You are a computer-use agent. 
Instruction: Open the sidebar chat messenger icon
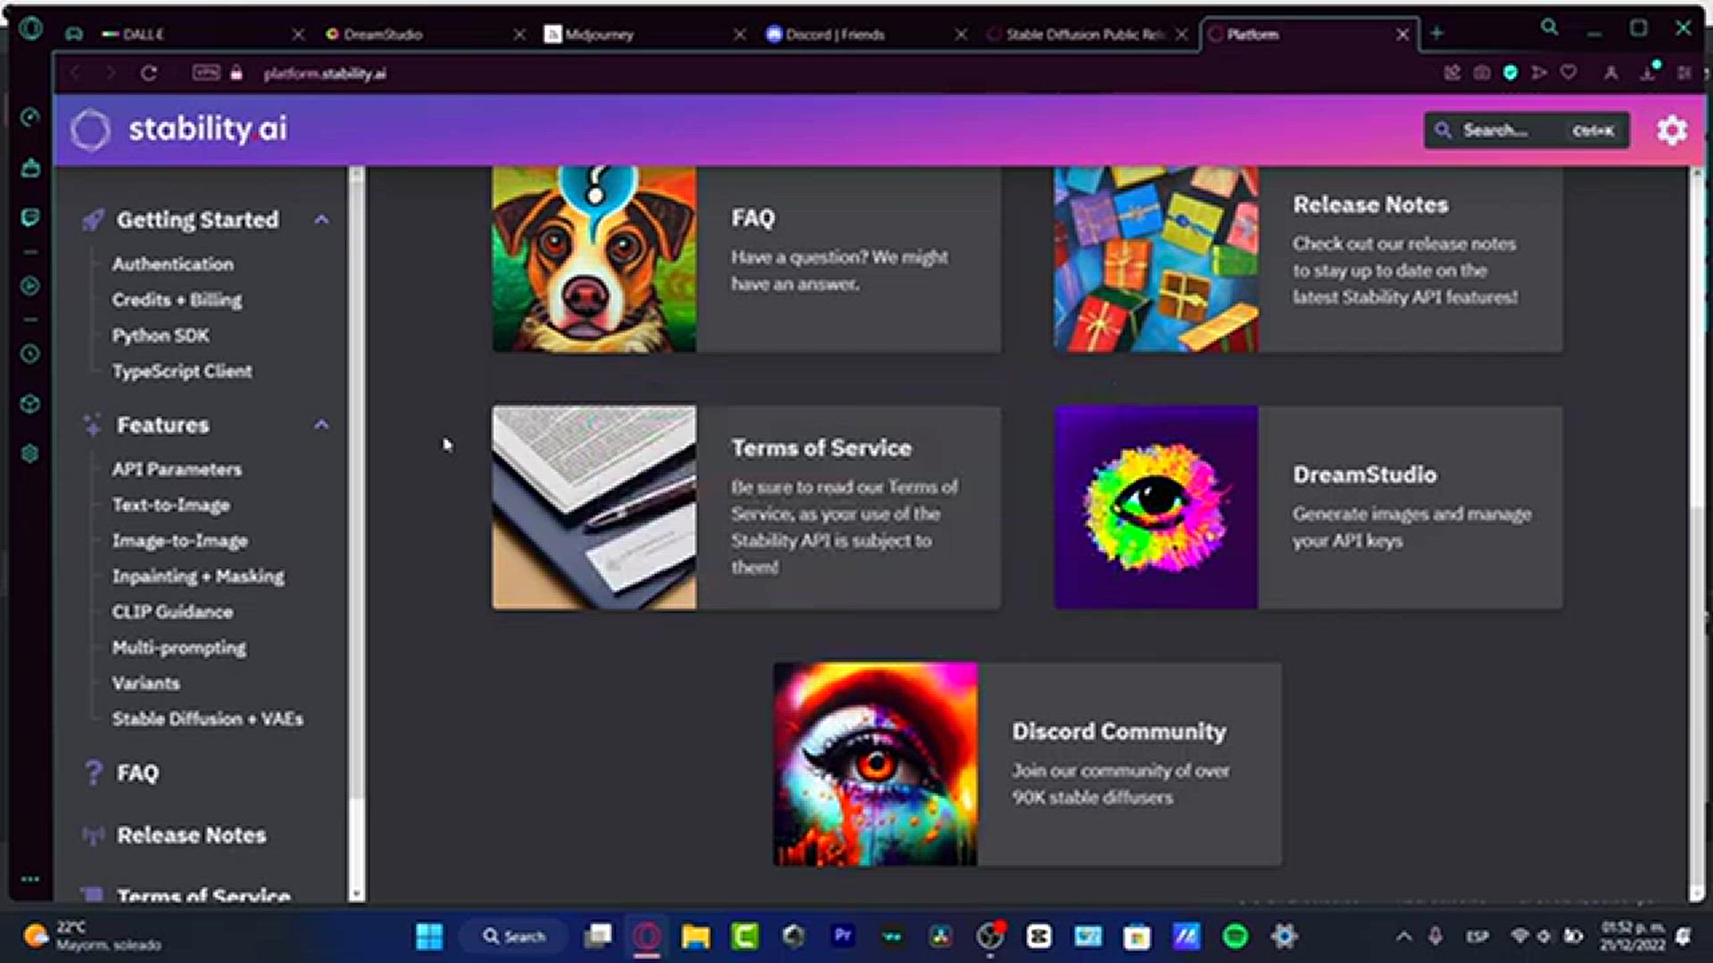click(30, 218)
